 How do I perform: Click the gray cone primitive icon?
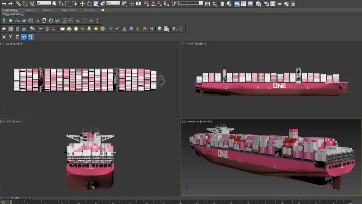89,29
